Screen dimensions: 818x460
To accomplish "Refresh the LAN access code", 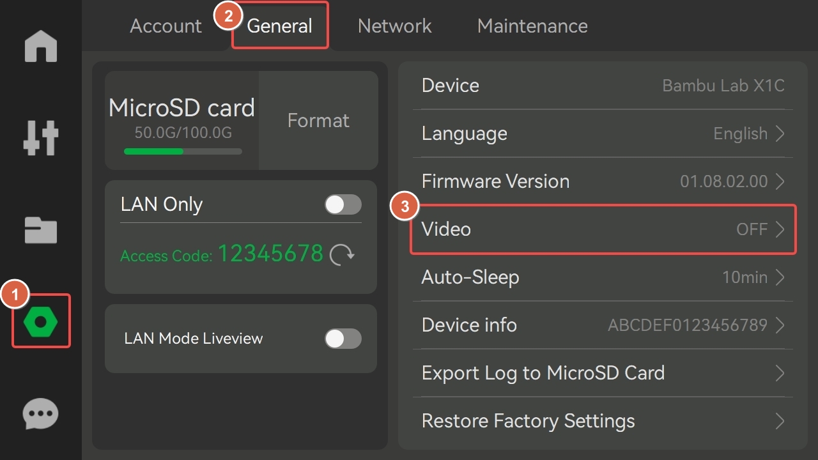I will pyautogui.click(x=342, y=256).
